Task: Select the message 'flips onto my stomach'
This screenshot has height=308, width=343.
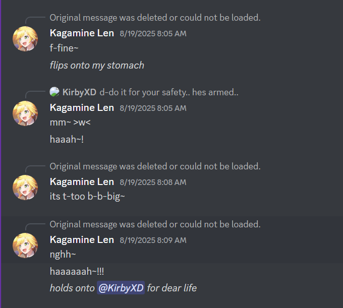Action: tap(97, 66)
